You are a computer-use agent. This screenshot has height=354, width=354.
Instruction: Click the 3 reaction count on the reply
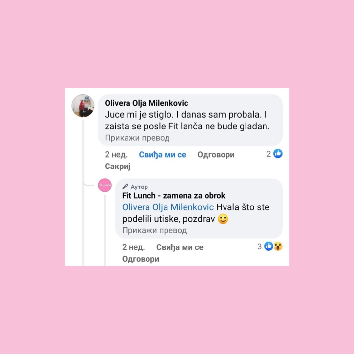pyautogui.click(x=259, y=246)
